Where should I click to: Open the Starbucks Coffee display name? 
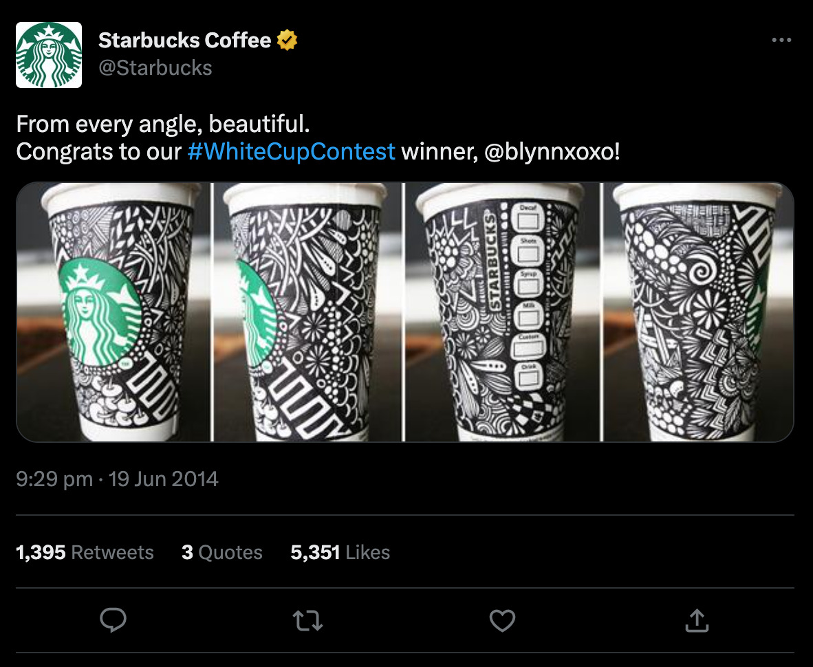(184, 40)
